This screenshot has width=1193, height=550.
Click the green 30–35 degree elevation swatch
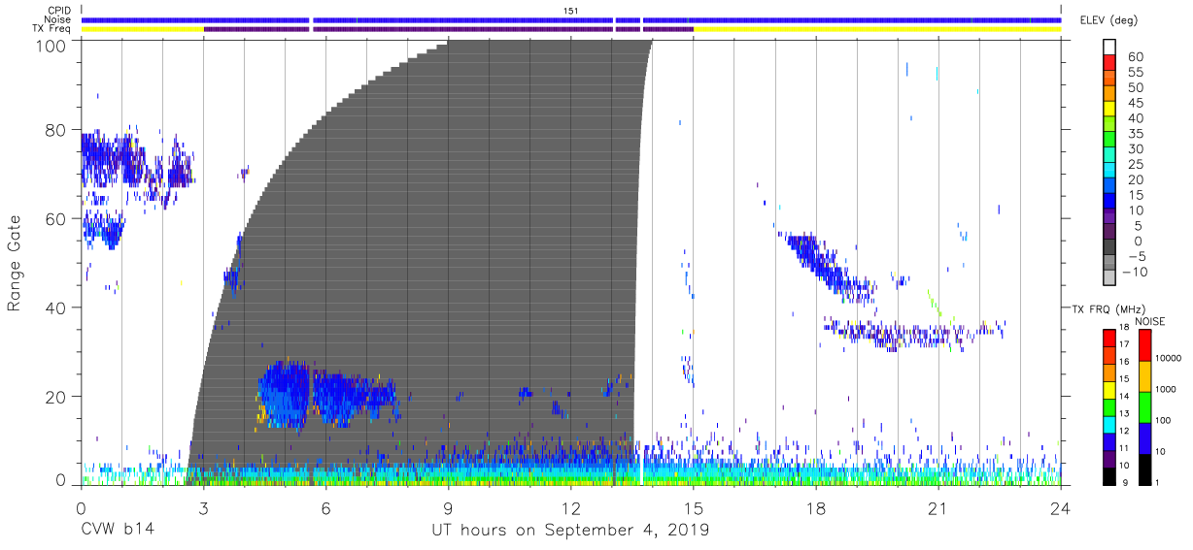(x=1109, y=140)
